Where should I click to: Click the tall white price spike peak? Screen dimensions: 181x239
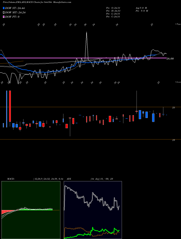point(87,32)
